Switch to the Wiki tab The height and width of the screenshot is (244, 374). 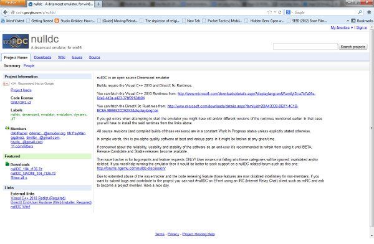(x=62, y=57)
